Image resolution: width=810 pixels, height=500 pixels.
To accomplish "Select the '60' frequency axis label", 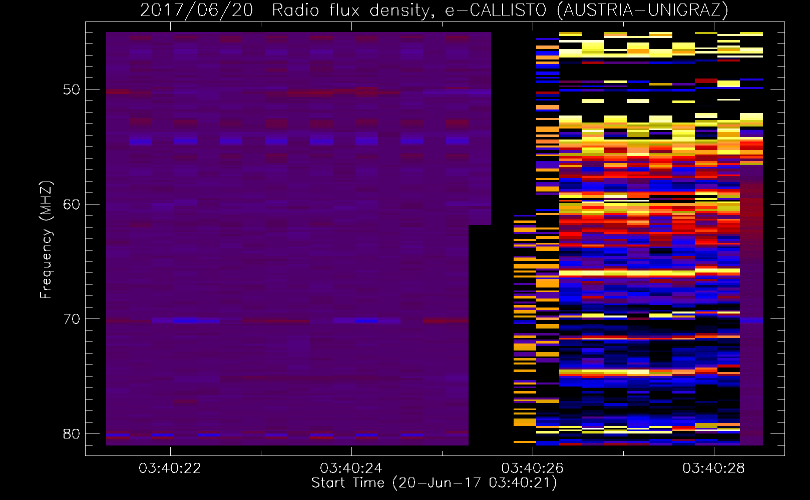I will (72, 204).
